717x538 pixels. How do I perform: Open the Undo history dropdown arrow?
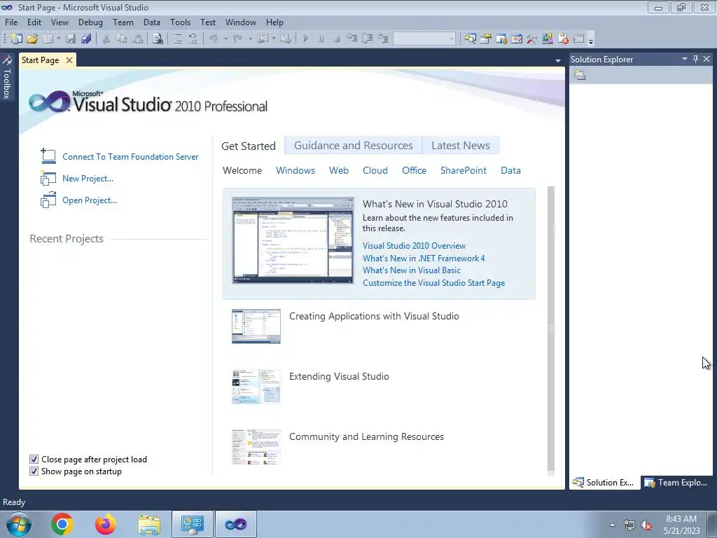tap(225, 39)
